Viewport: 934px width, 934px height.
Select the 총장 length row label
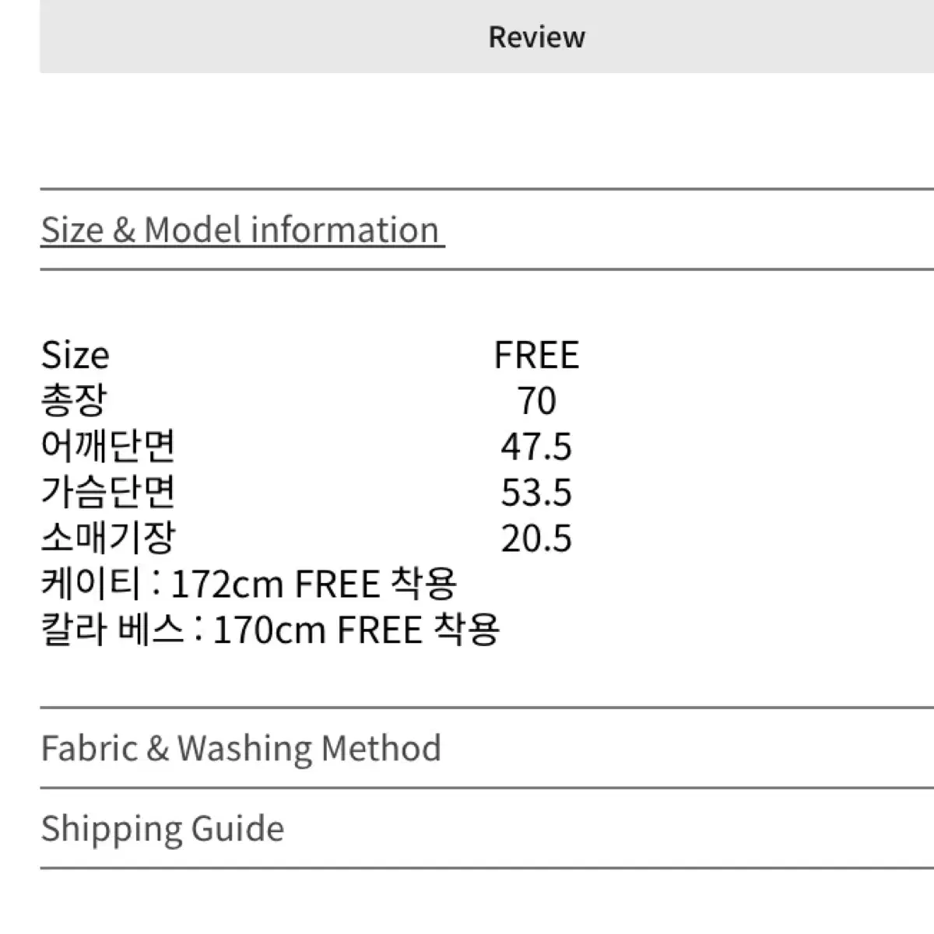tap(74, 401)
